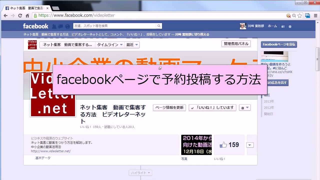Go to ホーム link in header
Viewport: 320px width, 180px height.
(x=272, y=26)
